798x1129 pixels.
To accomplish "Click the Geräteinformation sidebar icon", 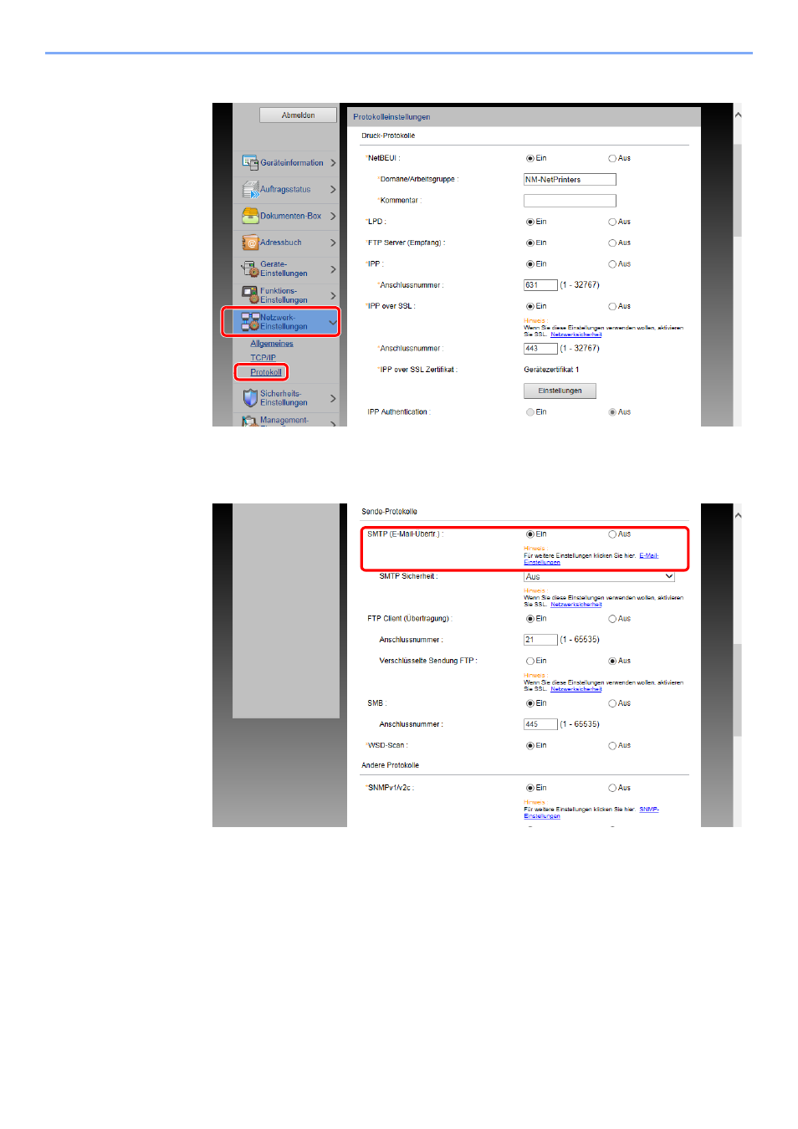I will point(249,162).
